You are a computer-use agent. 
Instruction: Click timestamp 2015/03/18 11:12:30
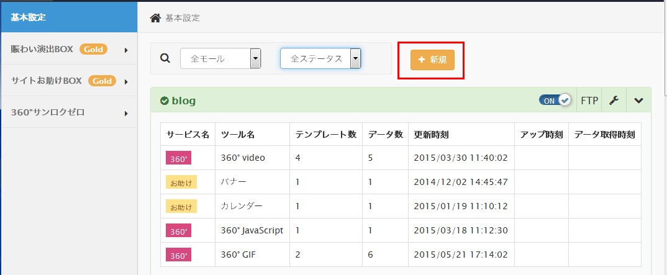click(461, 230)
